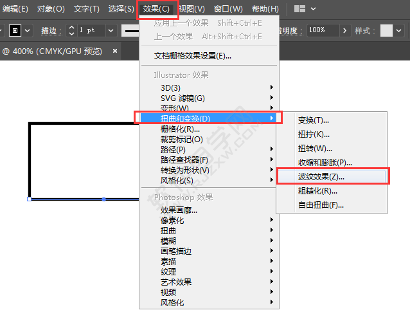Image resolution: width=410 pixels, height=328 pixels.
Task: Open the 文字(T) menu
Action: 87,9
